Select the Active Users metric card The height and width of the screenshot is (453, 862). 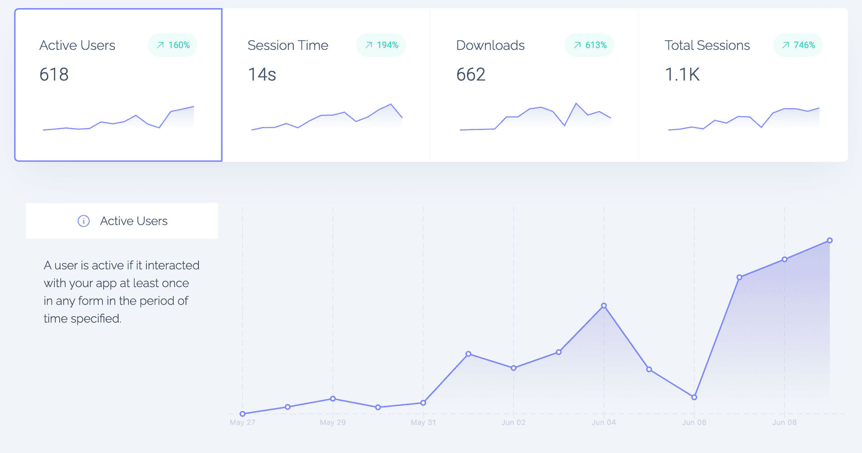pyautogui.click(x=118, y=85)
